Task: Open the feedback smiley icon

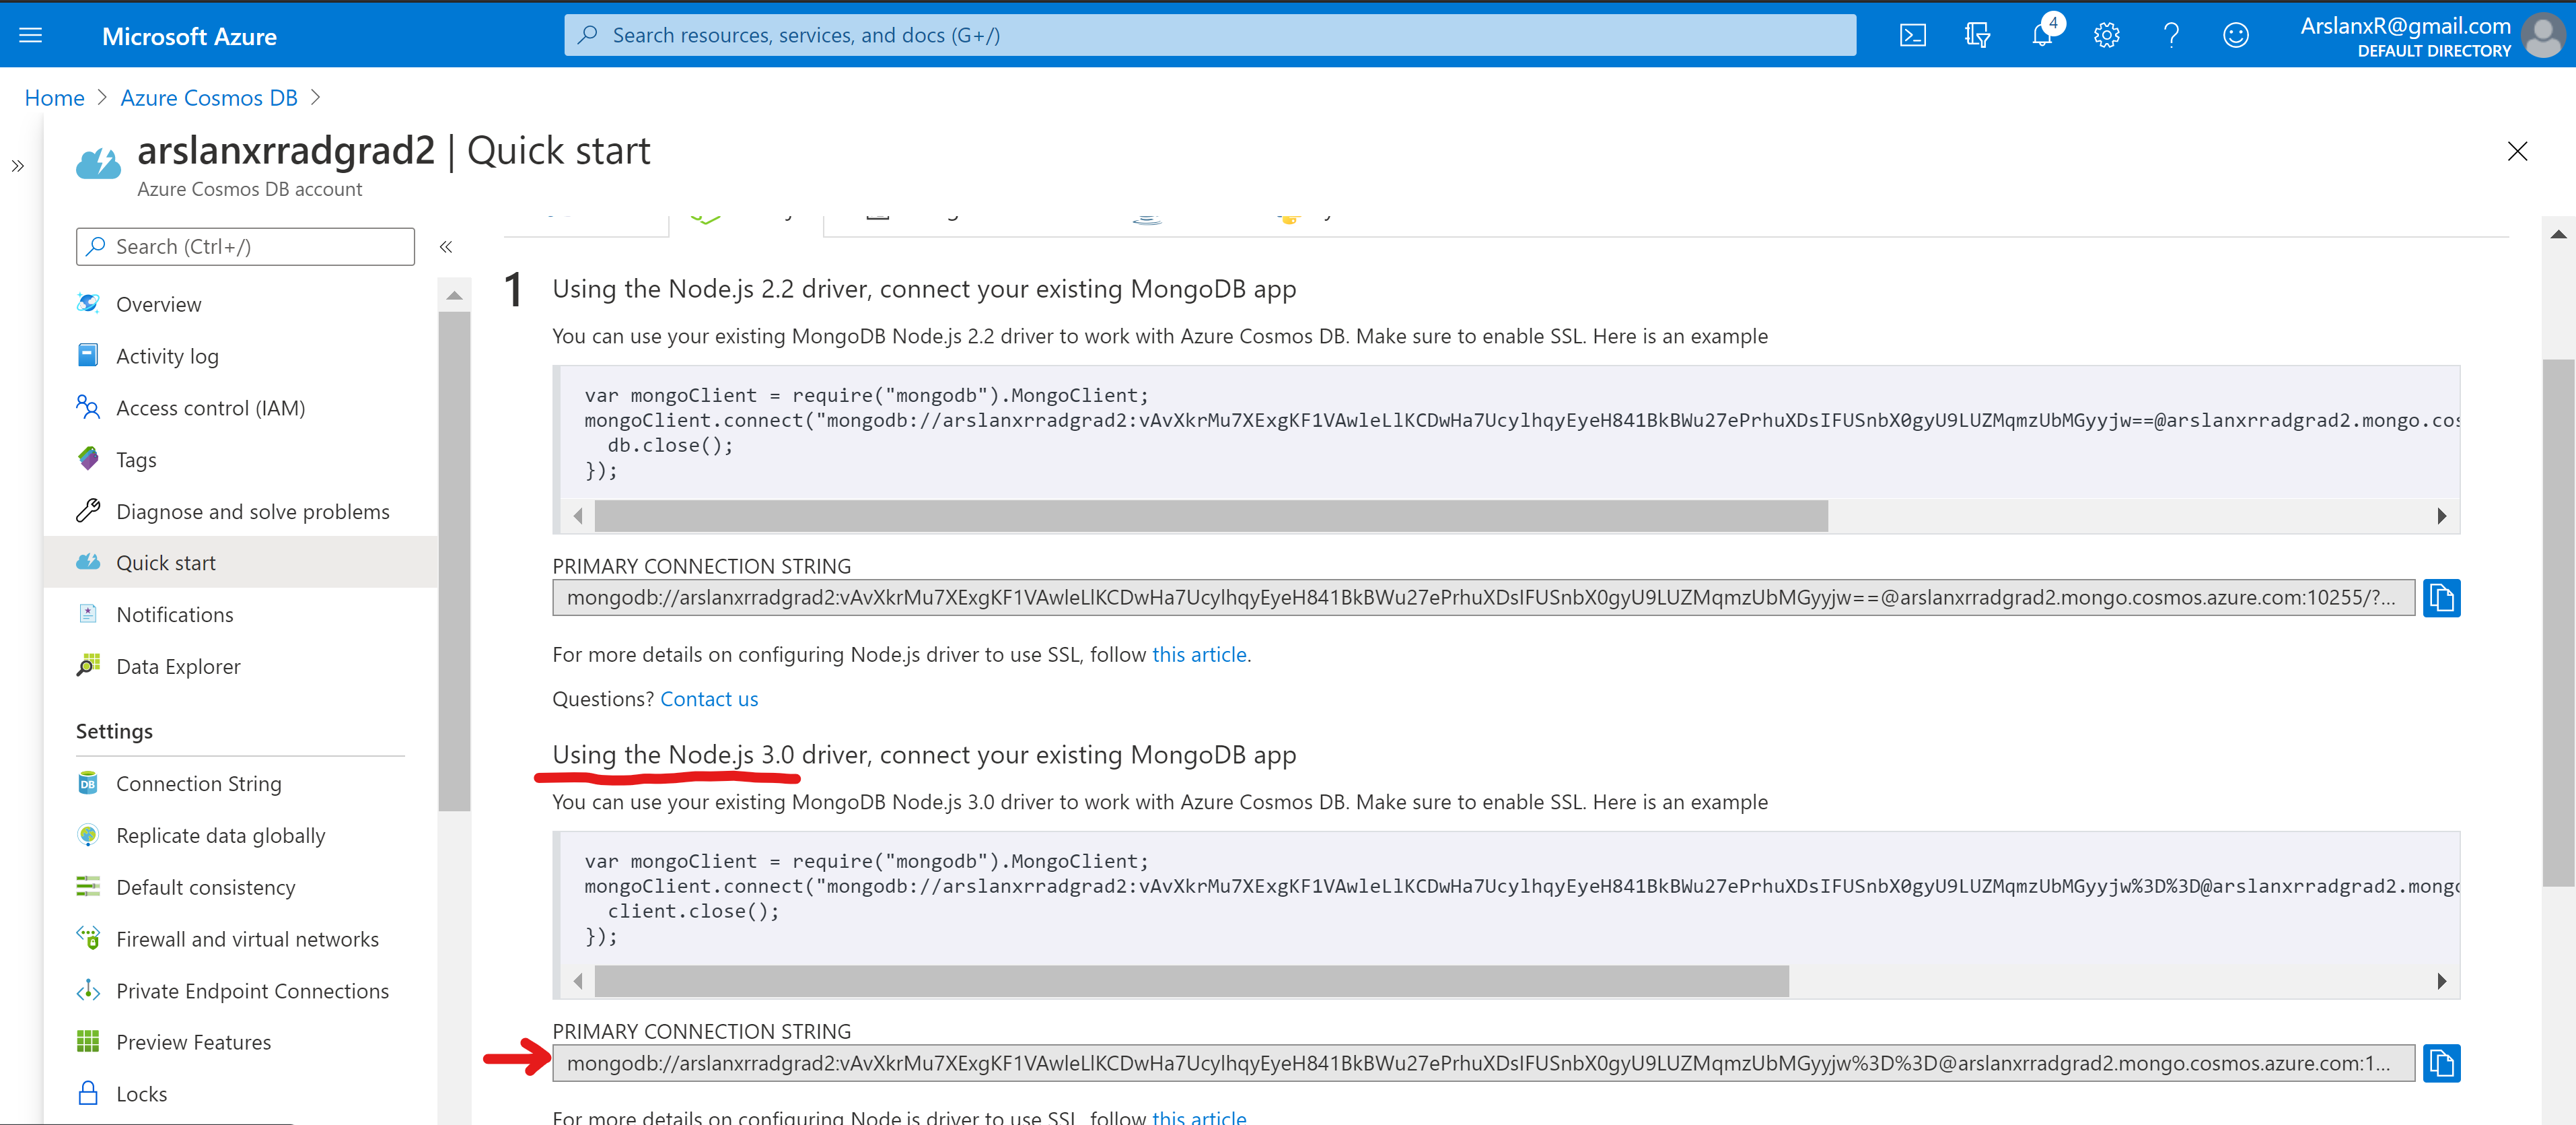Action: [x=2236, y=36]
